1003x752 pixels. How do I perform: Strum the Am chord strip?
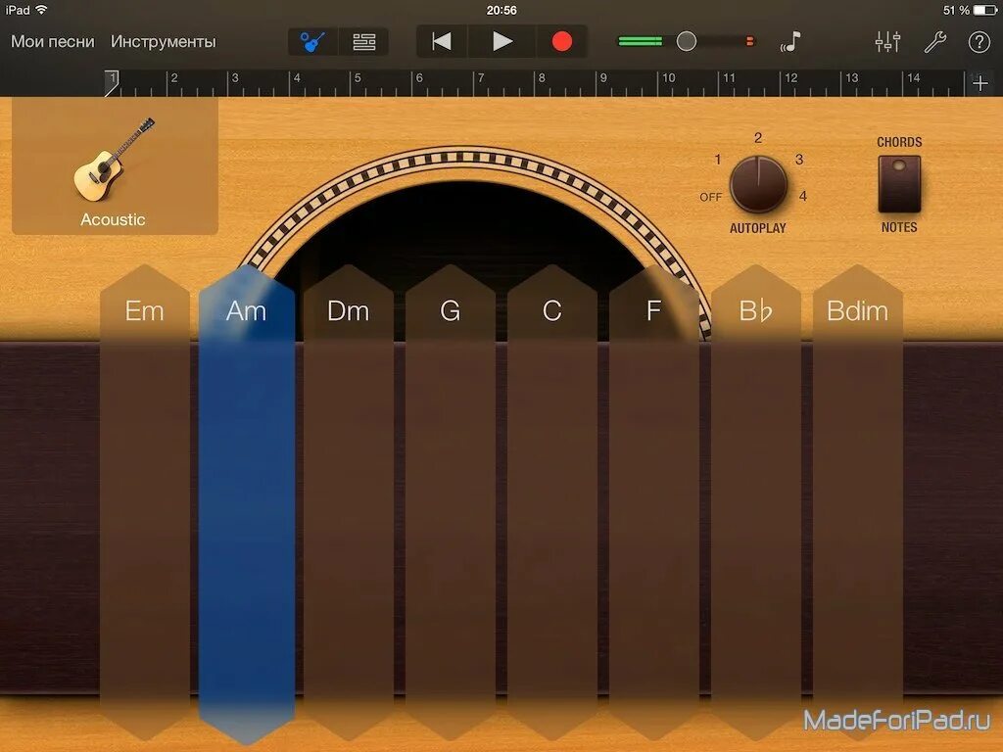[x=247, y=490]
